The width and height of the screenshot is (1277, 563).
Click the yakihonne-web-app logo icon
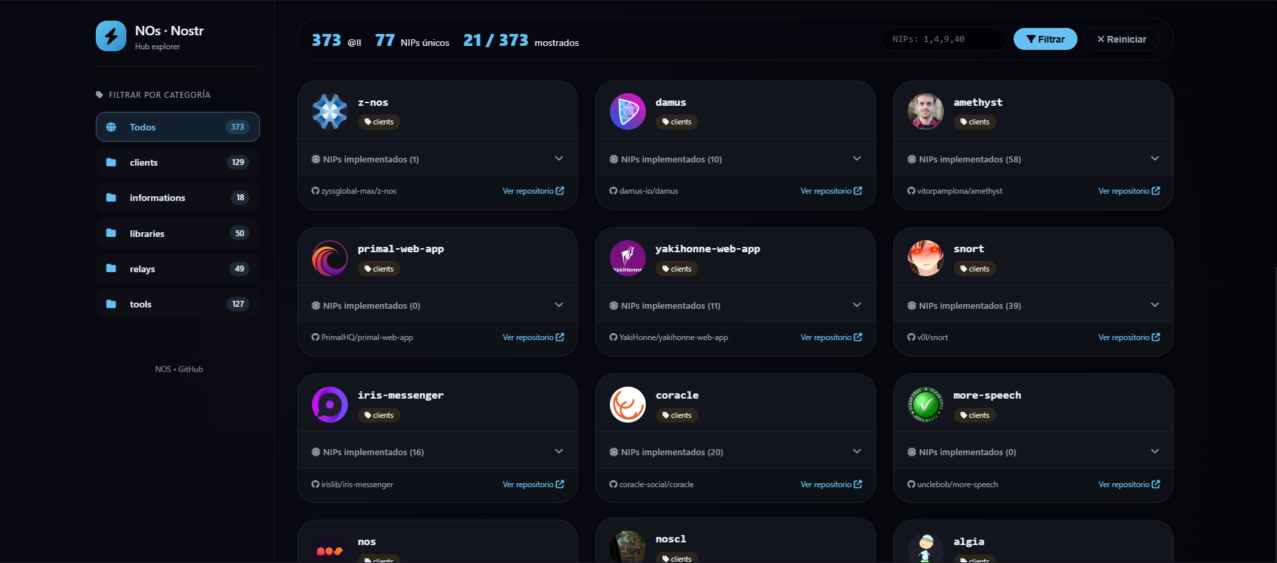pyautogui.click(x=628, y=258)
